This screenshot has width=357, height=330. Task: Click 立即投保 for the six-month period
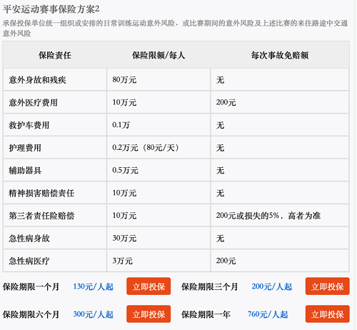tap(149, 314)
